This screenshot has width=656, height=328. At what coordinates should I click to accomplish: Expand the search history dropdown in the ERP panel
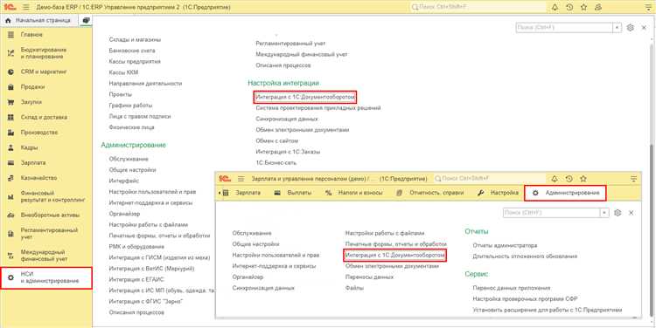[618, 28]
